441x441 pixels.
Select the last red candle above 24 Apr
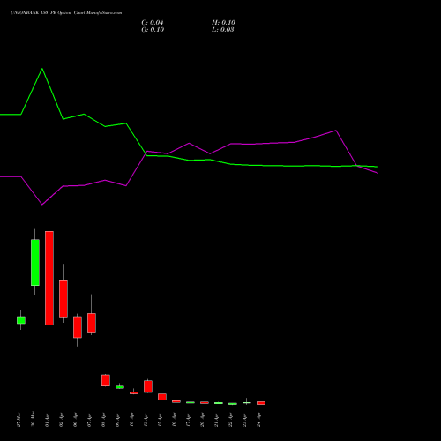[x=261, y=403]
